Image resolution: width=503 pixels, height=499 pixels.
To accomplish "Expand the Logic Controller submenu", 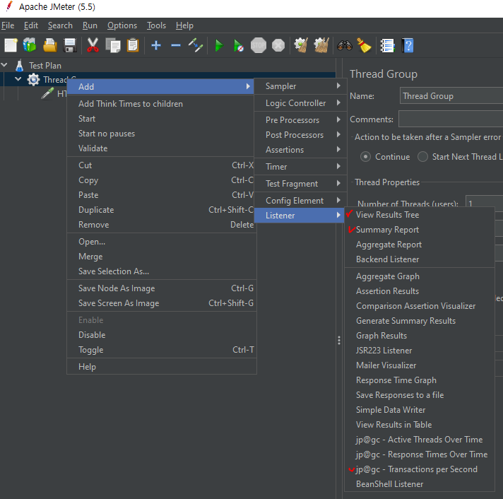I will point(300,103).
